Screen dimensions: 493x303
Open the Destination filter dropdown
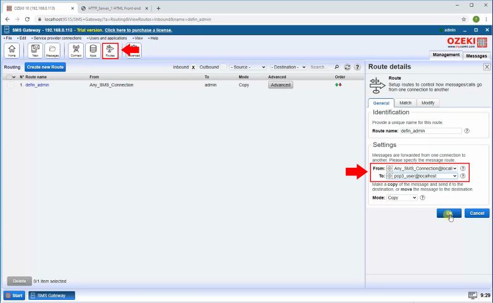[288, 67]
